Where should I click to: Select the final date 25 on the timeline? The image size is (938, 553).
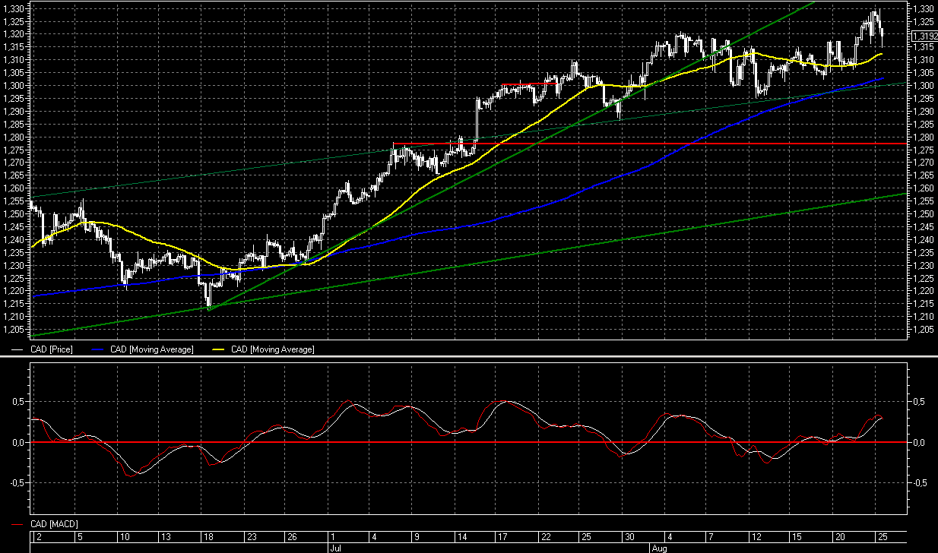pos(882,536)
